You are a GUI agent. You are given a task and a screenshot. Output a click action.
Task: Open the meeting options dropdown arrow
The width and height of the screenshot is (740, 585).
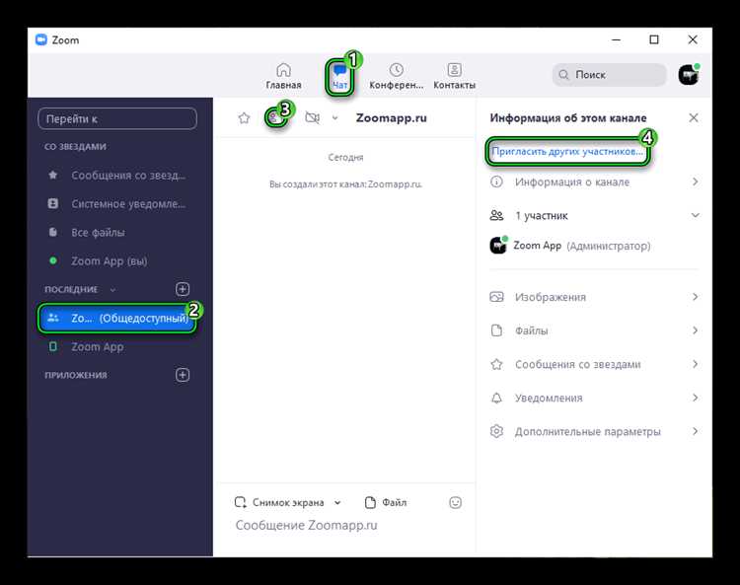(x=334, y=118)
